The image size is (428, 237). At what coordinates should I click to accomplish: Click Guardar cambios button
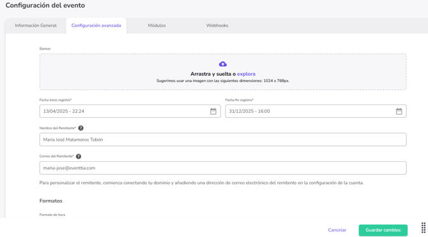click(383, 230)
